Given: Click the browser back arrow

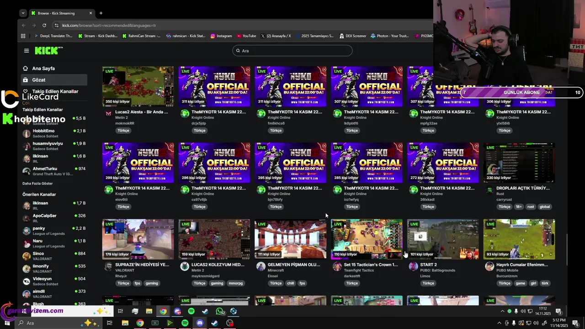Looking at the screenshot, I should click(x=24, y=25).
